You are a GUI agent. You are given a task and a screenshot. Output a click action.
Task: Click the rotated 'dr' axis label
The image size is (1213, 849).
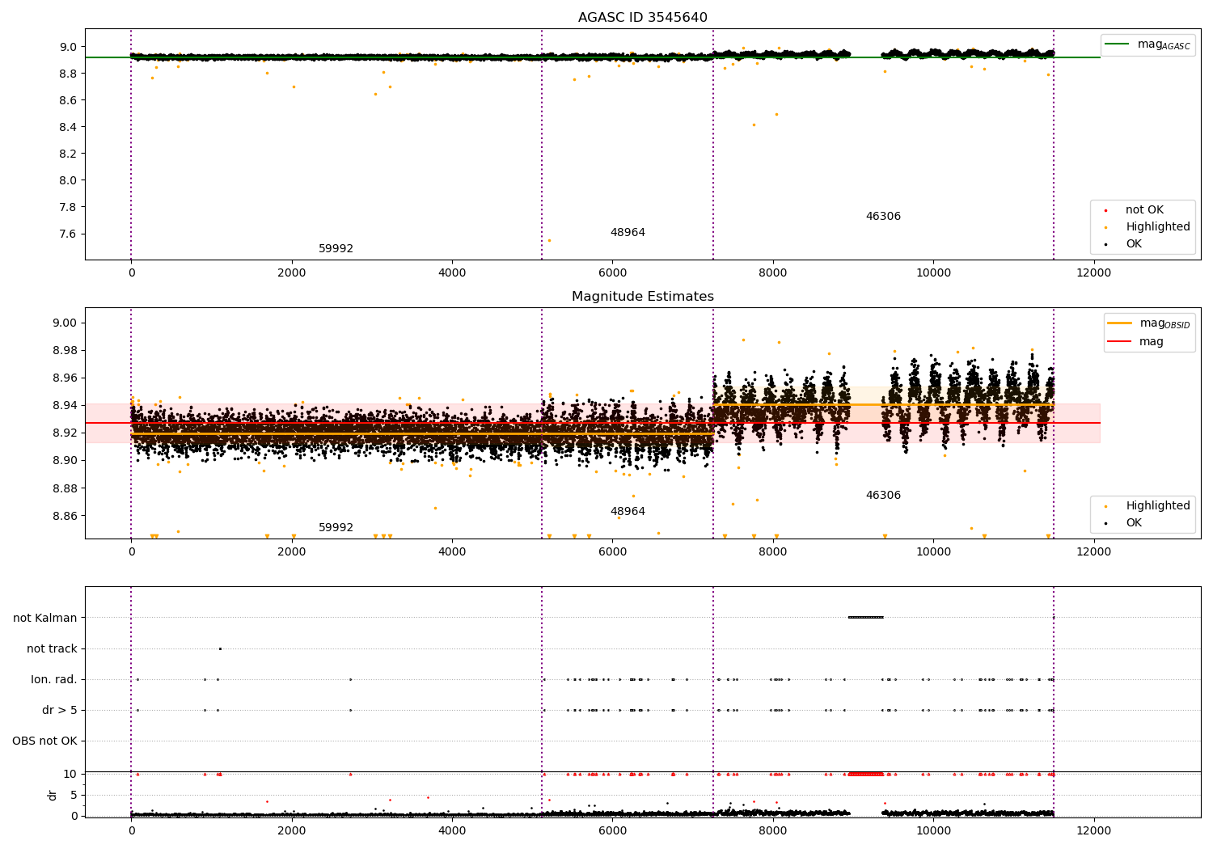coord(53,796)
